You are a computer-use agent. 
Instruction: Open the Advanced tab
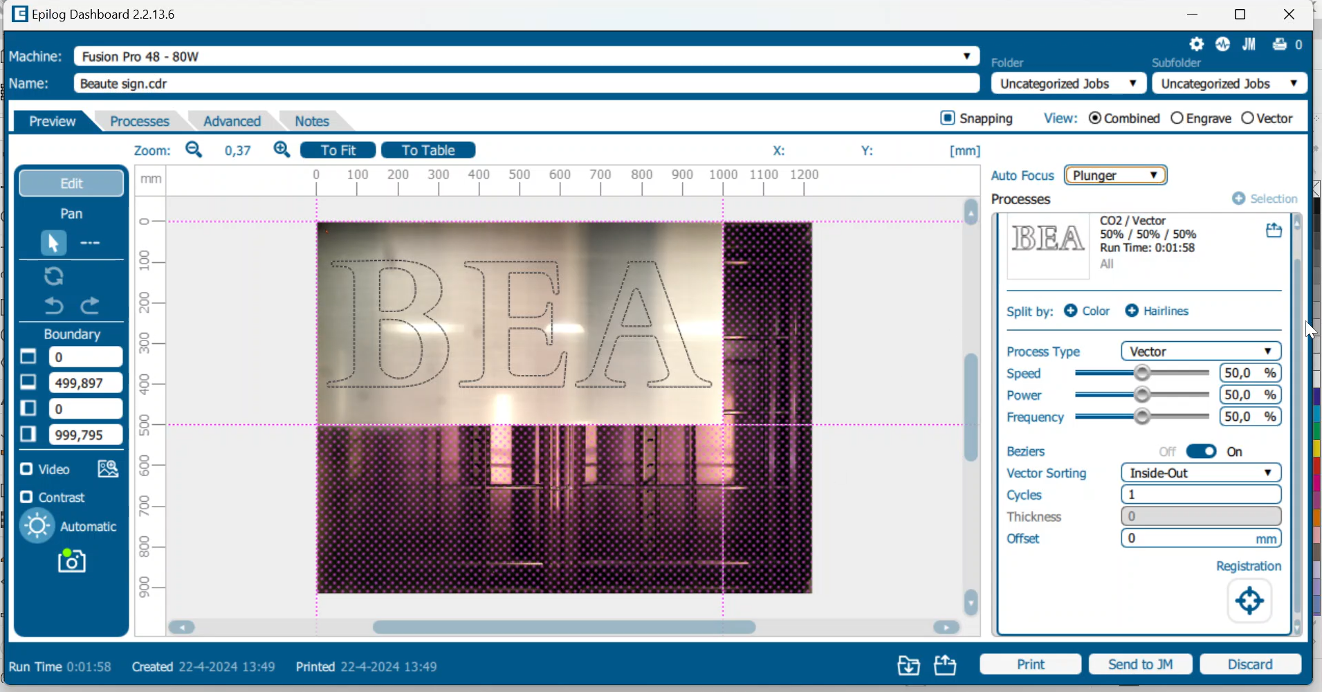click(232, 121)
